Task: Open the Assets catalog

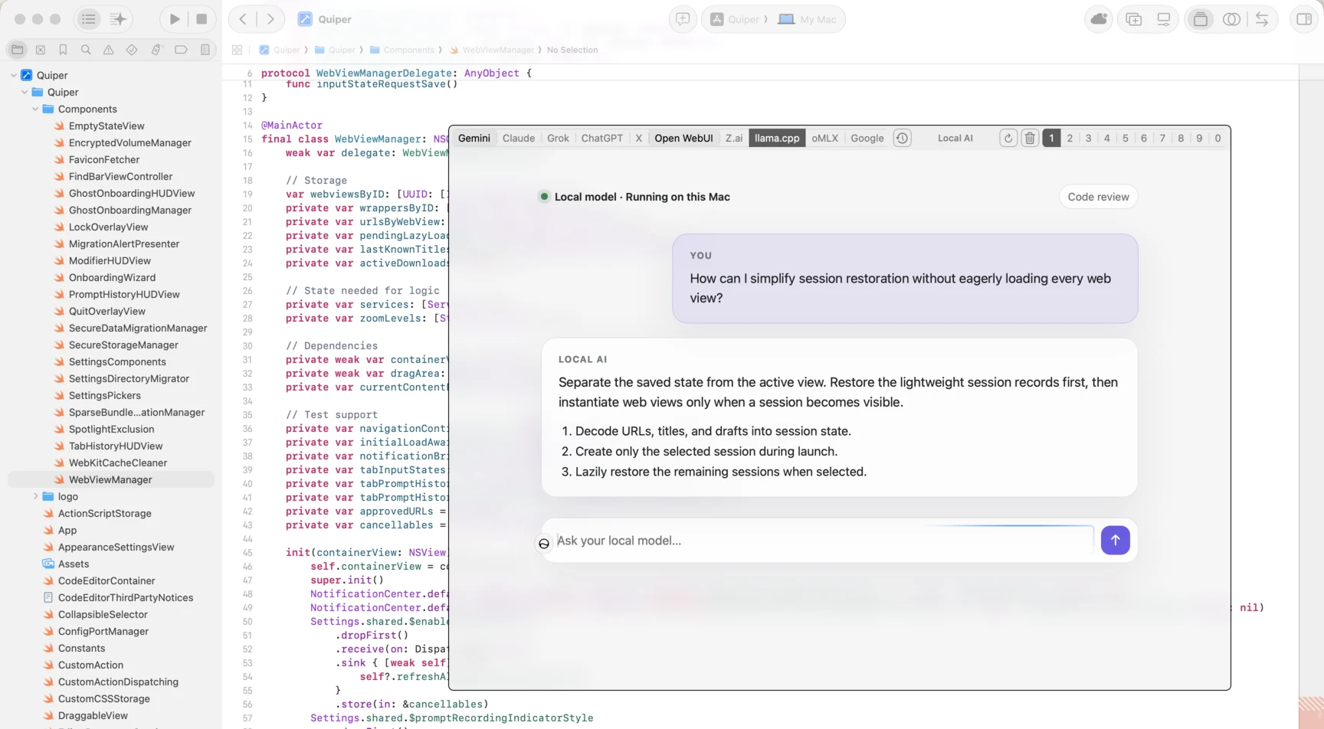Action: [74, 564]
